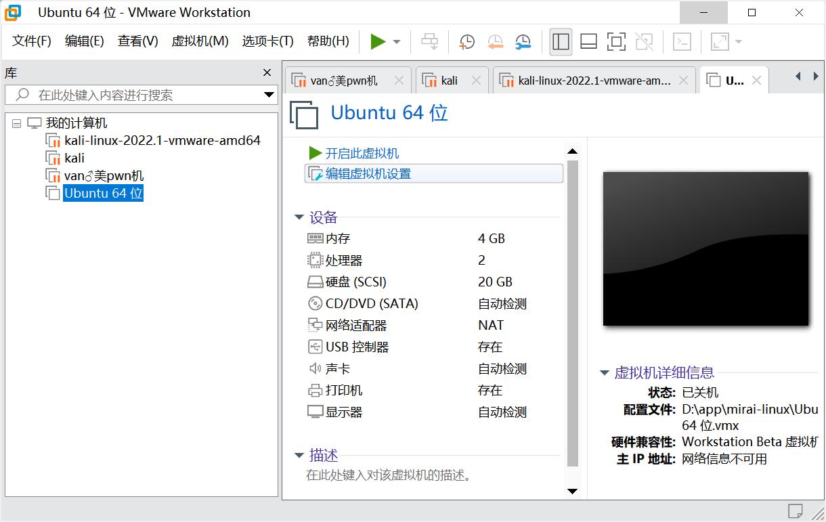Click the Stretch guest display toolbar icon
This screenshot has width=826, height=522.
719,42
